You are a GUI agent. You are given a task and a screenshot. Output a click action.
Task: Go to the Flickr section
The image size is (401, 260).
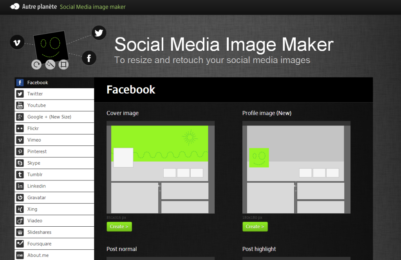(54, 128)
